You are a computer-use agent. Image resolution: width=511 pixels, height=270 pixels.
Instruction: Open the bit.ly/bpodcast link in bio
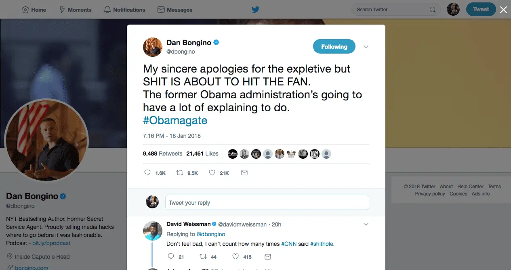point(51,243)
